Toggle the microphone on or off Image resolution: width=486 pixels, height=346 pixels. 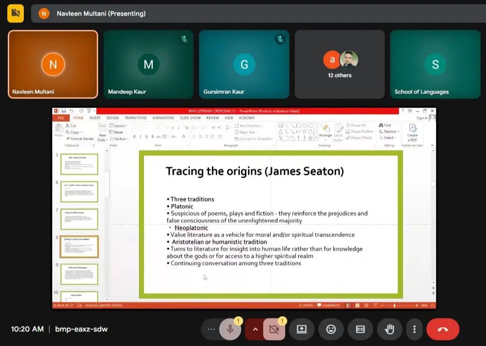[230, 329]
